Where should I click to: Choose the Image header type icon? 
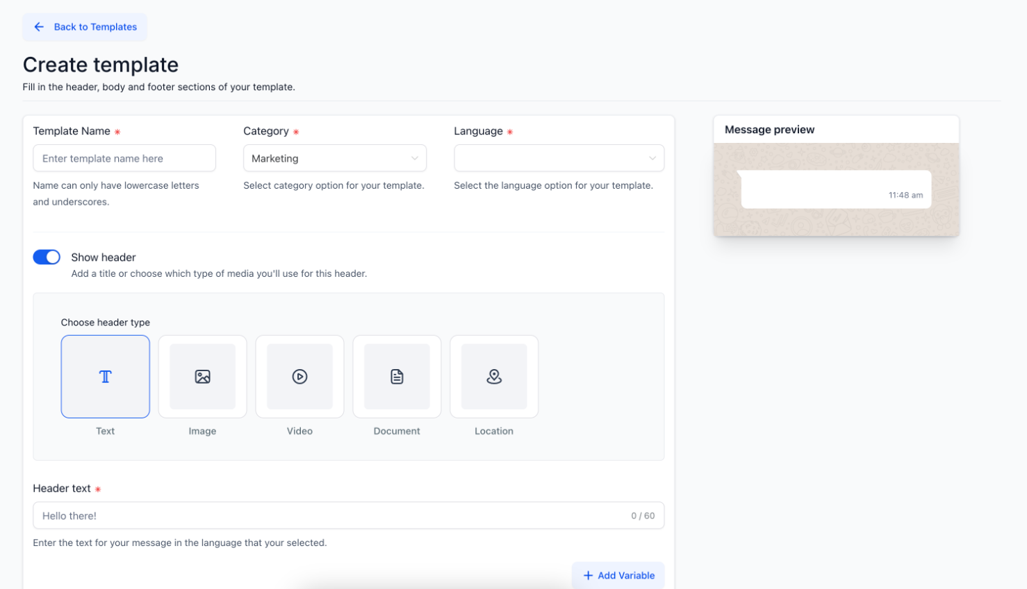click(202, 377)
